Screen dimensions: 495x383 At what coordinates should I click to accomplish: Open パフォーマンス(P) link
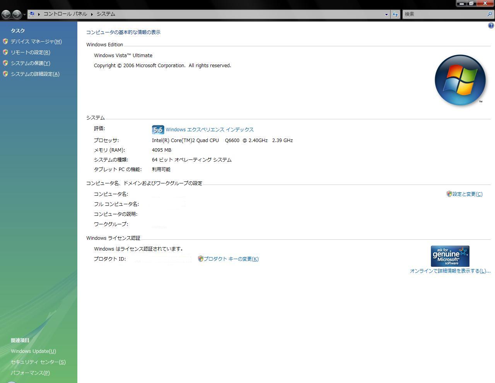tap(30, 373)
